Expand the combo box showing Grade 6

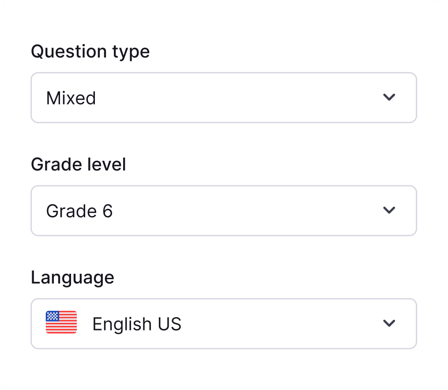tap(223, 211)
